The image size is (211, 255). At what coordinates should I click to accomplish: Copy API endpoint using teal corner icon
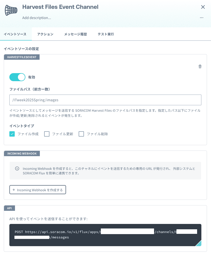pos(198,243)
